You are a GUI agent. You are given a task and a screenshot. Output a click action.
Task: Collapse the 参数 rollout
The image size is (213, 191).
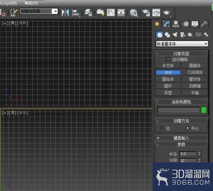pyautogui.click(x=181, y=145)
